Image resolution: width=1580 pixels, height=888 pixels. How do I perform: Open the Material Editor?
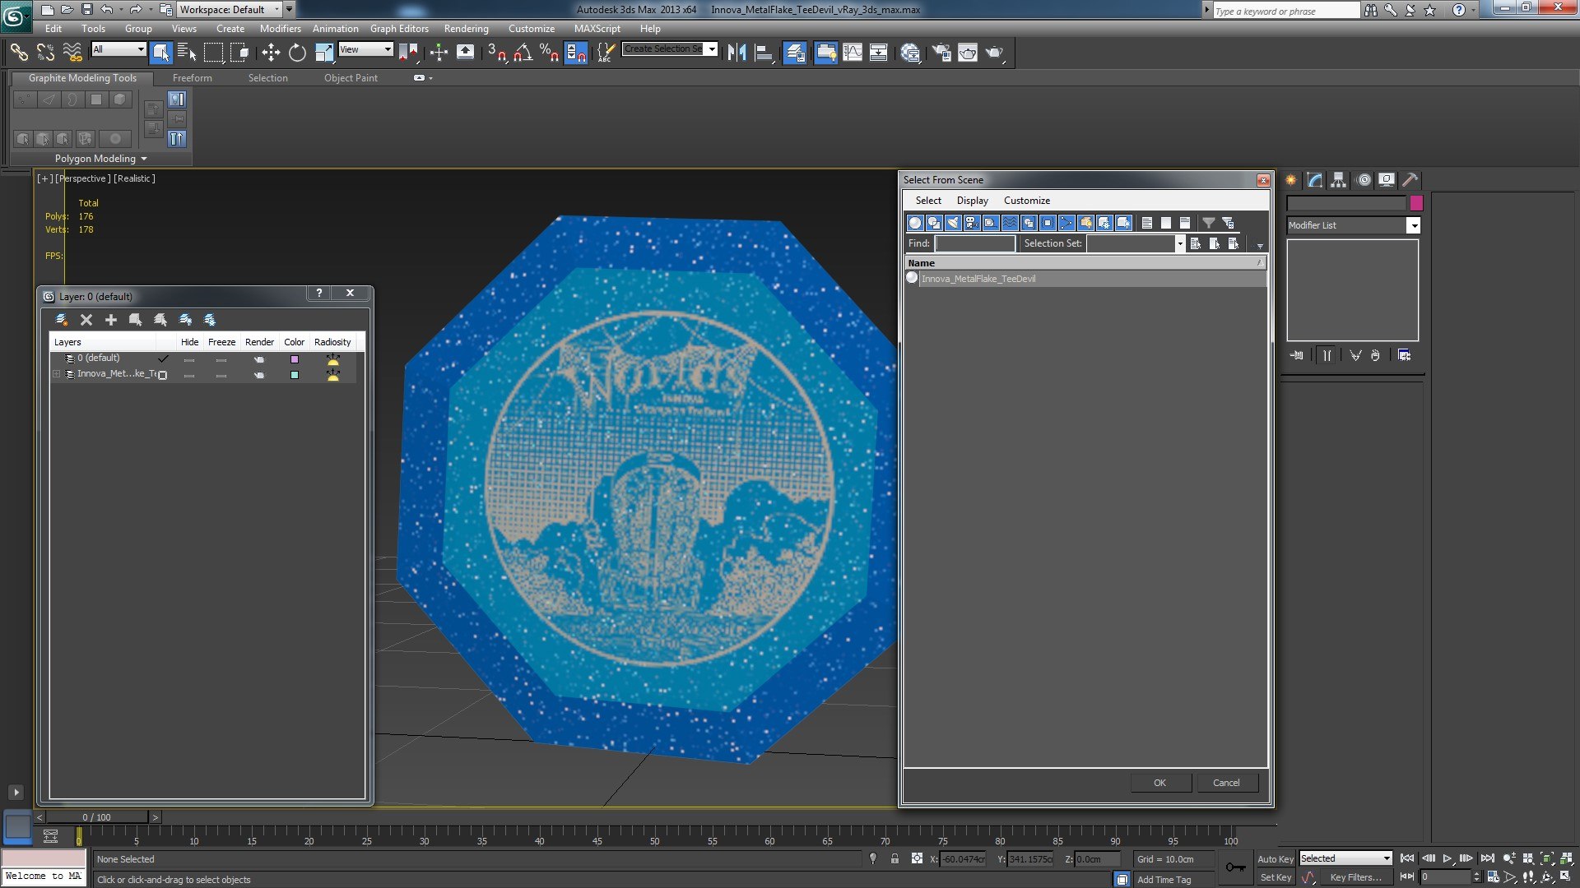910,53
